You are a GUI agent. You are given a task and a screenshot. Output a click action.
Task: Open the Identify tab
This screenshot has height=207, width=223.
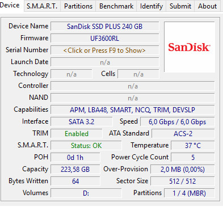pyautogui.click(x=152, y=6)
